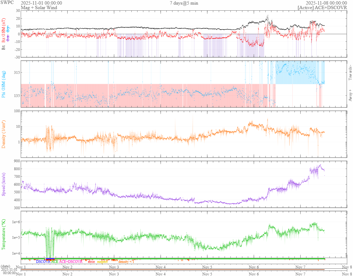The width and height of the screenshot is (353, 276).
Task: Click the blue DSCOVR legend entry
Action: (x=43, y=262)
